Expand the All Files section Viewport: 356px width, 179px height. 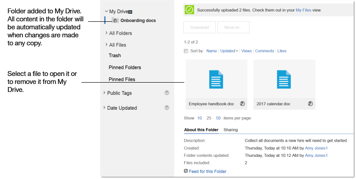[106, 44]
